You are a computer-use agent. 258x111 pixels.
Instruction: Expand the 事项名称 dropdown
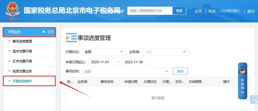coord(126,71)
